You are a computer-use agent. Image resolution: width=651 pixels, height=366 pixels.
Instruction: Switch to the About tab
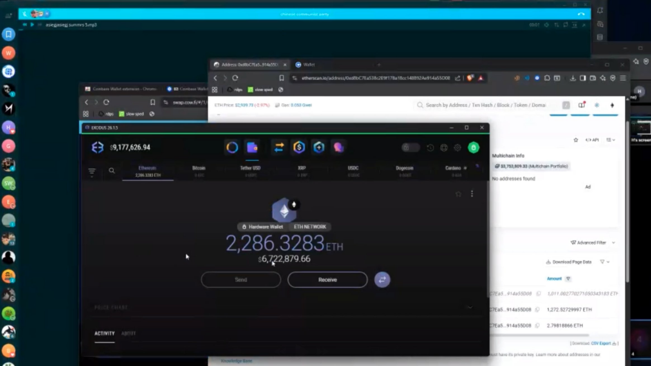[128, 333]
